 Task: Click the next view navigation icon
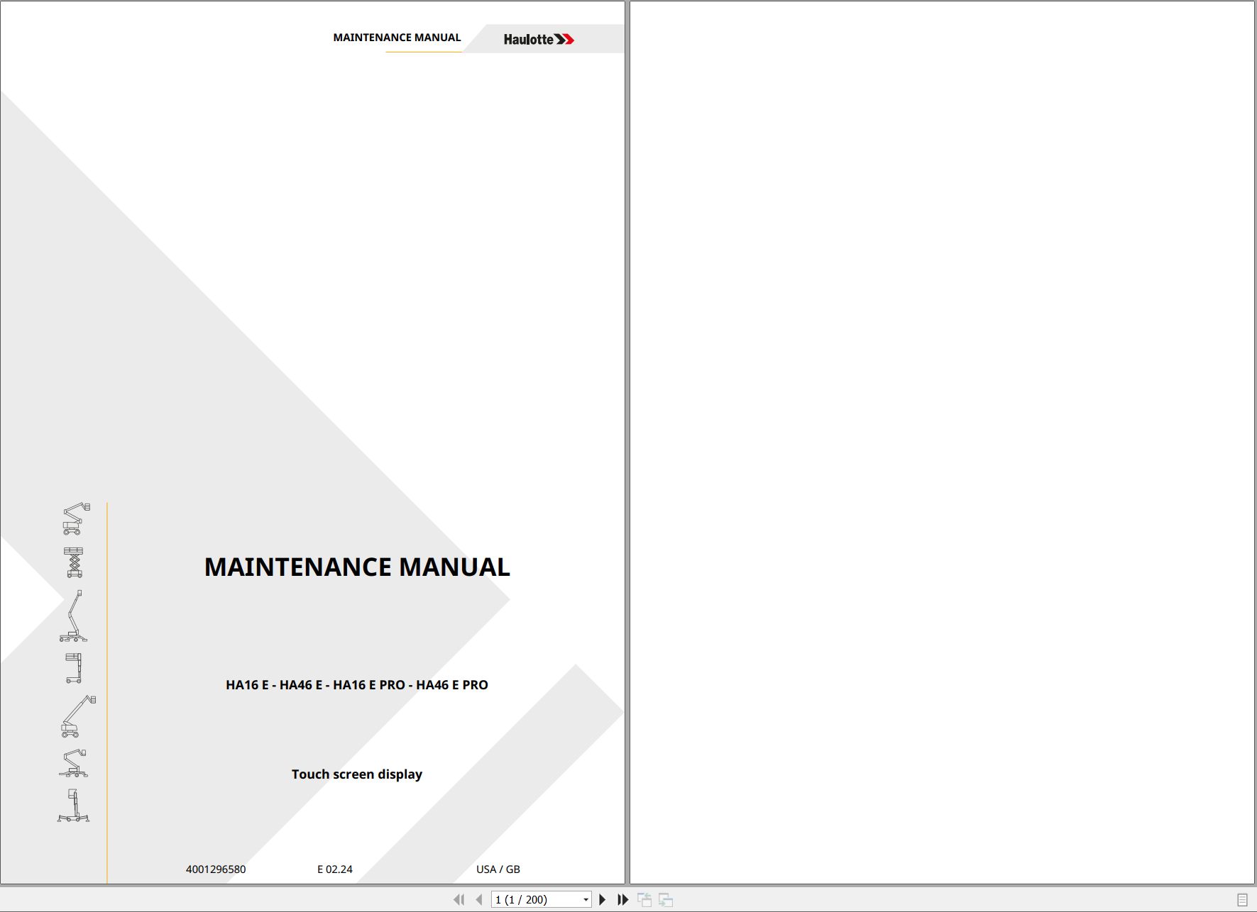point(666,899)
